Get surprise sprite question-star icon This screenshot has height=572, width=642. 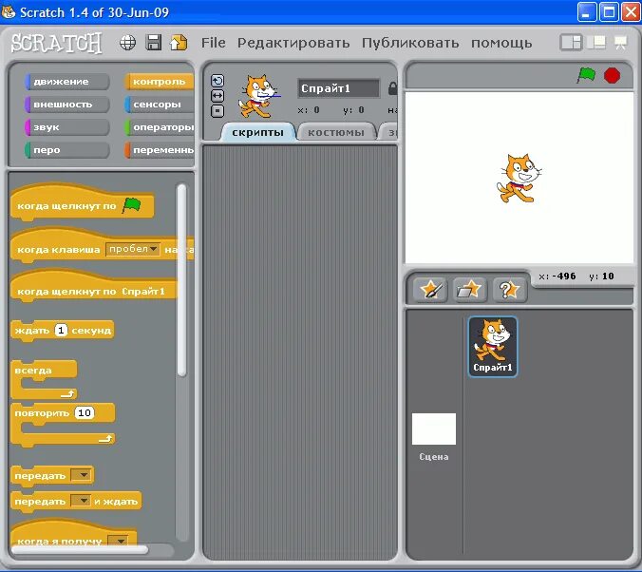(x=509, y=290)
